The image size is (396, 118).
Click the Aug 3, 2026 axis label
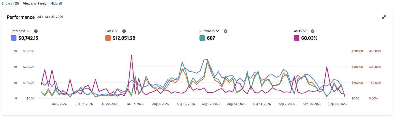tap(160, 104)
